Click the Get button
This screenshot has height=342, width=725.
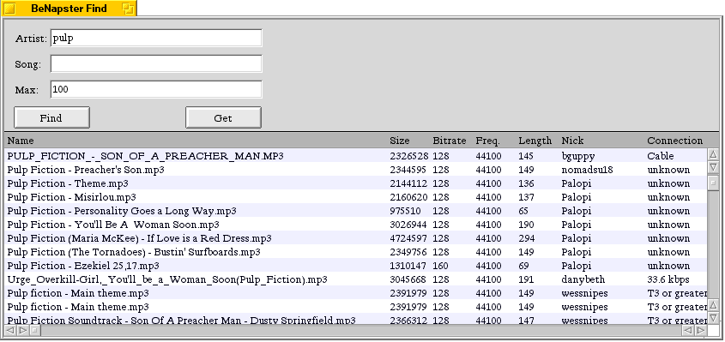tap(223, 117)
